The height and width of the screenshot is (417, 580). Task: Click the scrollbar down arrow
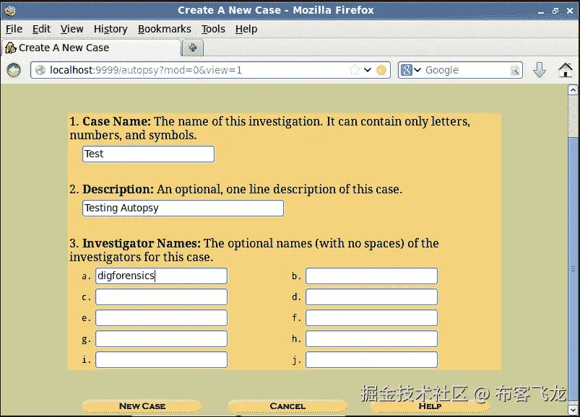(573, 410)
